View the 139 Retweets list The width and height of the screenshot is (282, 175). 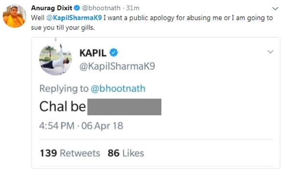pyautogui.click(x=70, y=153)
